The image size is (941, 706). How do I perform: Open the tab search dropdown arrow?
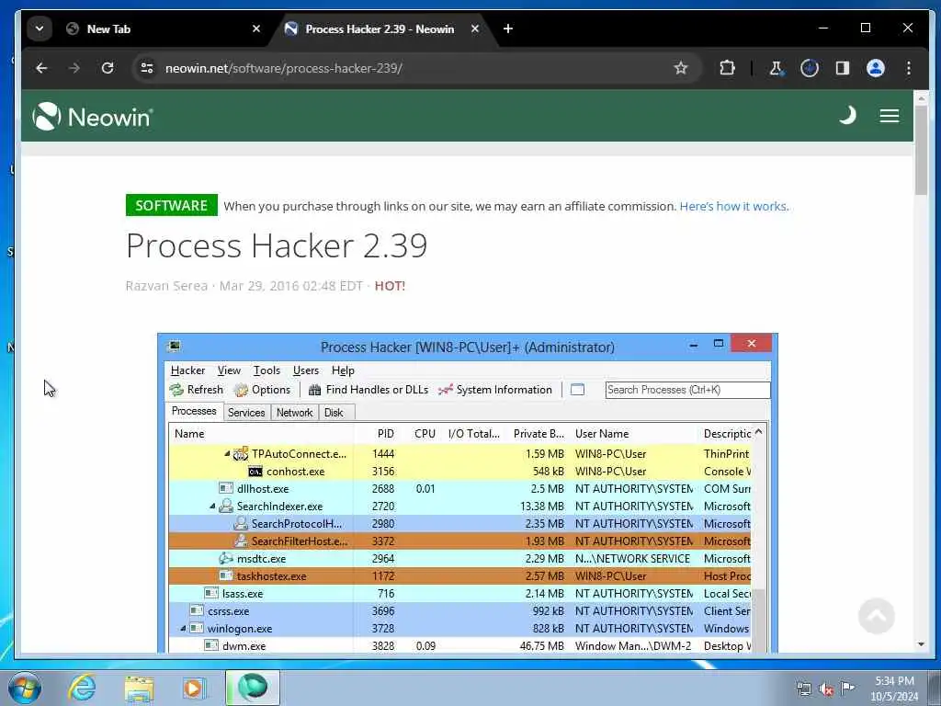tap(40, 28)
